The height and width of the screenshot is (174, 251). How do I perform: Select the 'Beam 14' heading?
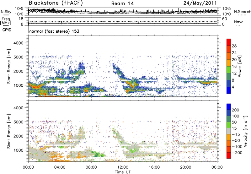point(122,3)
